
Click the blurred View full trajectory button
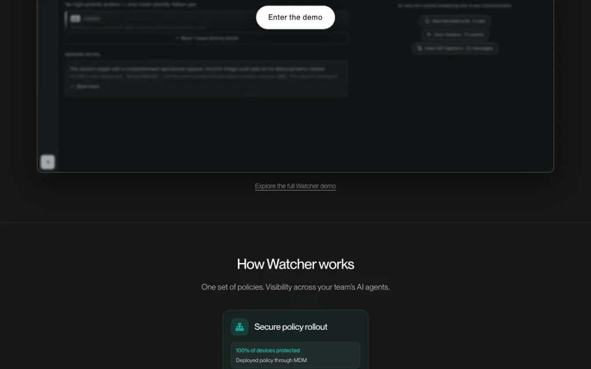[x=455, y=48]
